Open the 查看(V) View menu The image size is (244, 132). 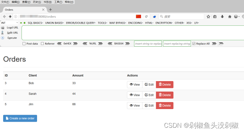coord(26,2)
